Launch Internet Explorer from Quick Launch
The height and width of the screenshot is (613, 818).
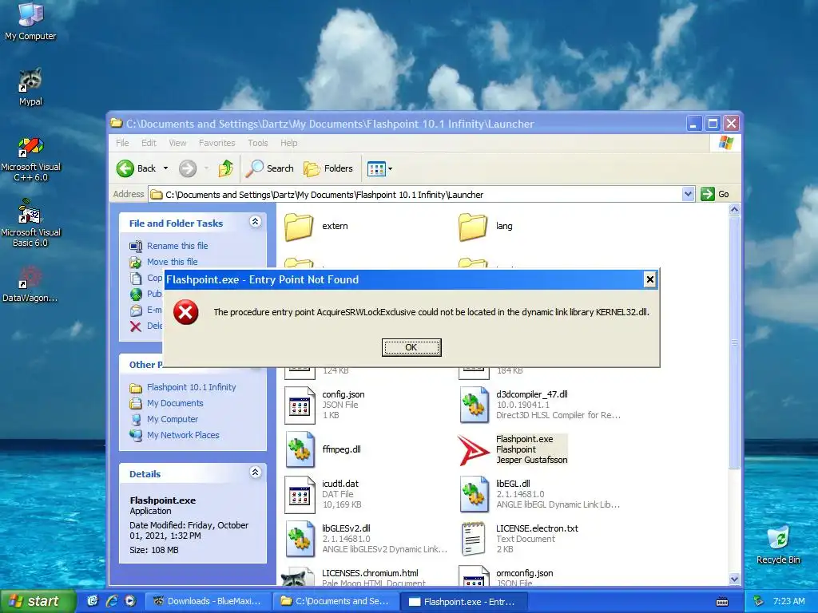(x=112, y=601)
